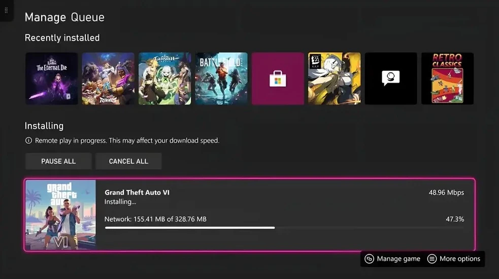
Task: Click the dotted grip handle in corner
Action: (6, 10)
